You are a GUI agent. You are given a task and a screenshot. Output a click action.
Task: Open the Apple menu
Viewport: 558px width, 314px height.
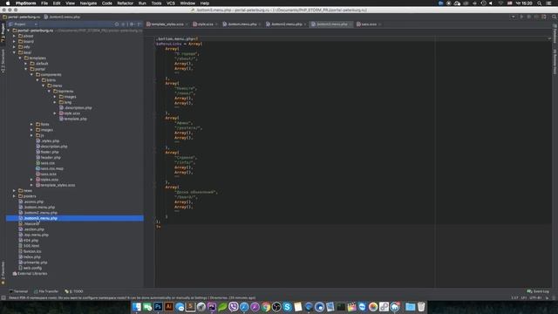coord(8,3)
